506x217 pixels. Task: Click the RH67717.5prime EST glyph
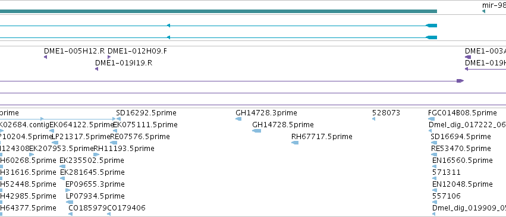295,143
